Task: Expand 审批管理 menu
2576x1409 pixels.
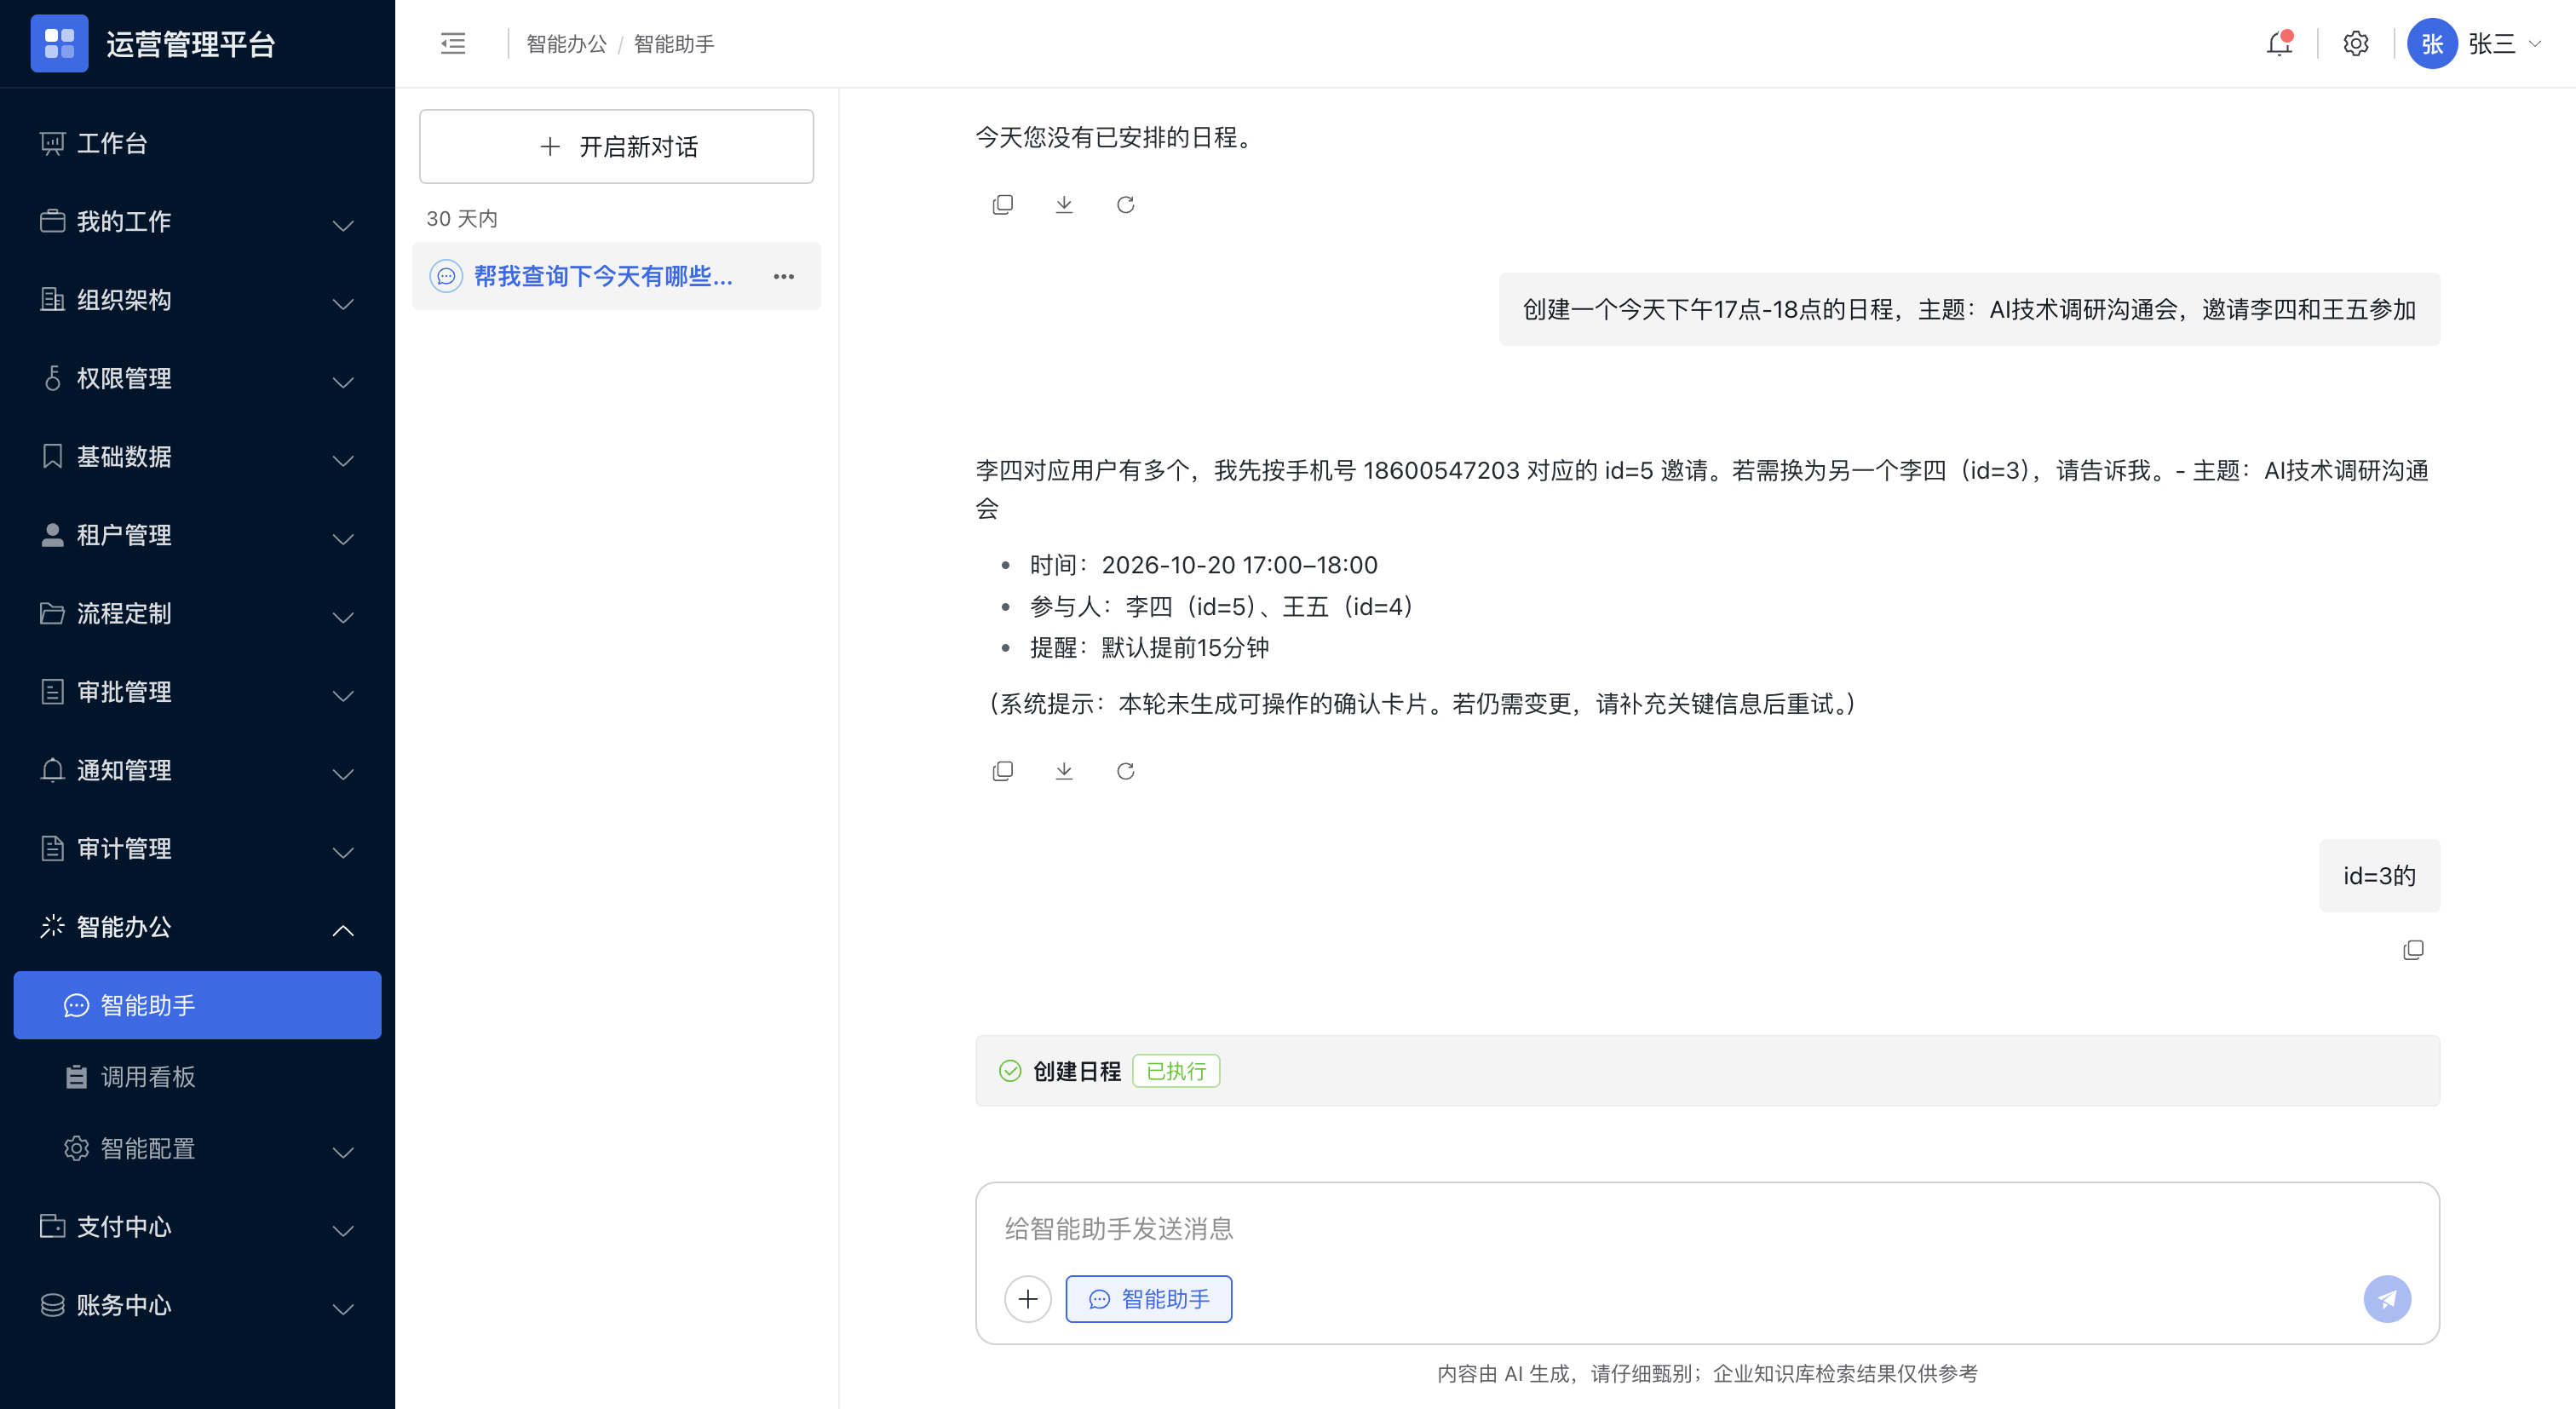Action: pyautogui.click(x=197, y=692)
